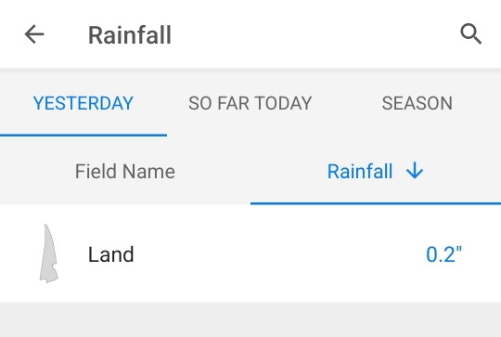501x337 pixels.
Task: Open the Season tab
Action: (417, 103)
